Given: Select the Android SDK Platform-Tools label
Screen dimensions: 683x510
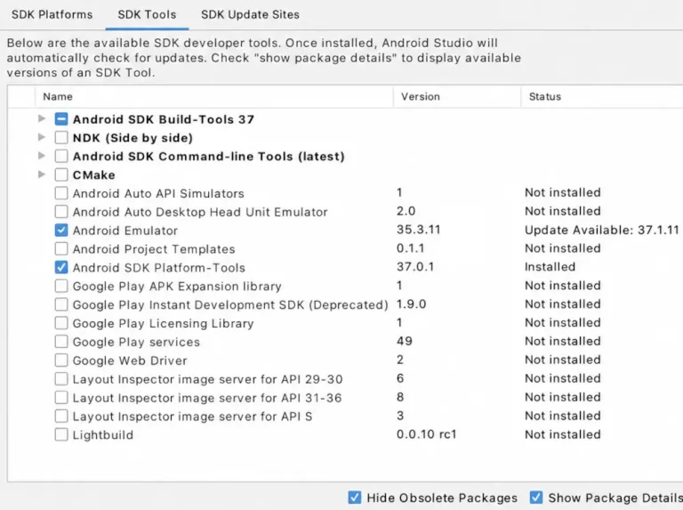Looking at the screenshot, I should click(x=159, y=268).
